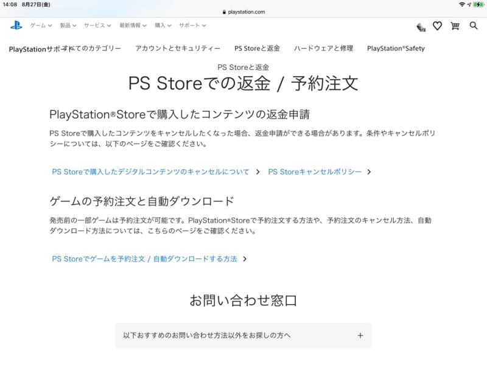Expand the 最新情報 dropdown menu

pos(133,26)
